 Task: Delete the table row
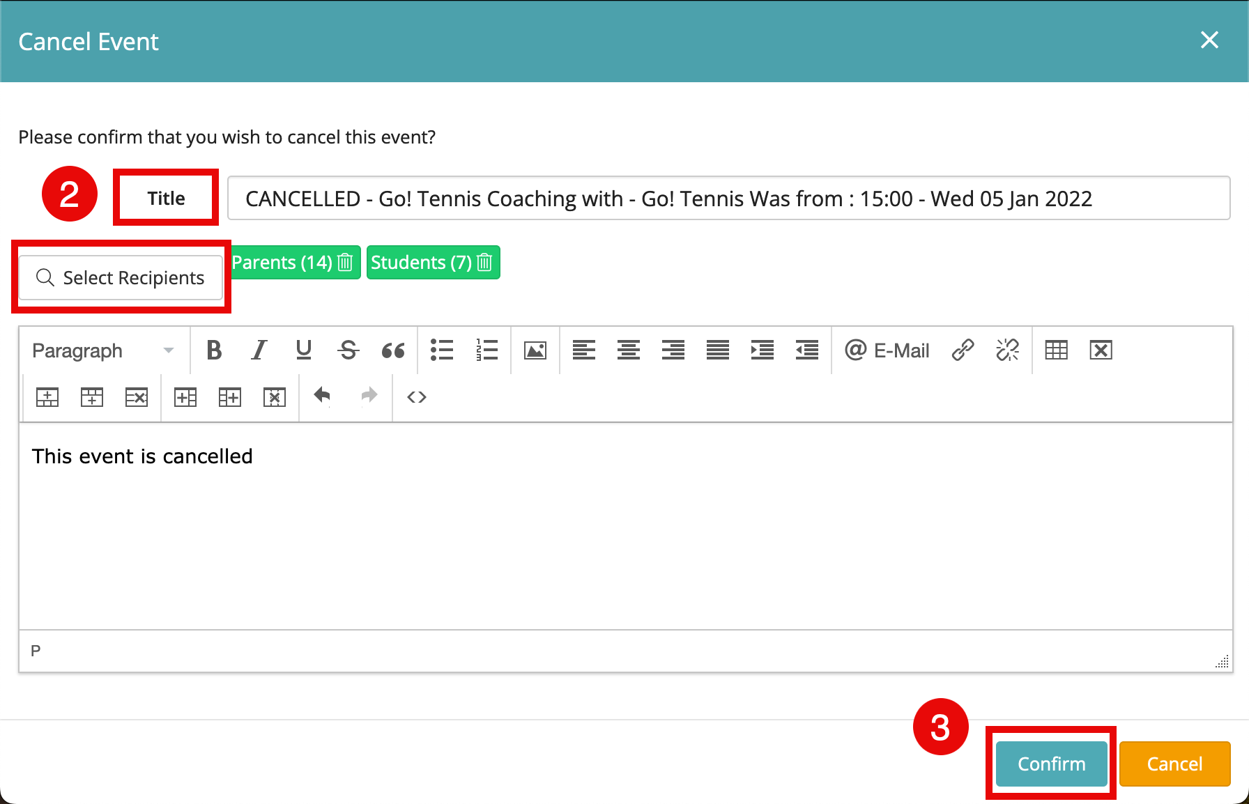pyautogui.click(x=137, y=397)
